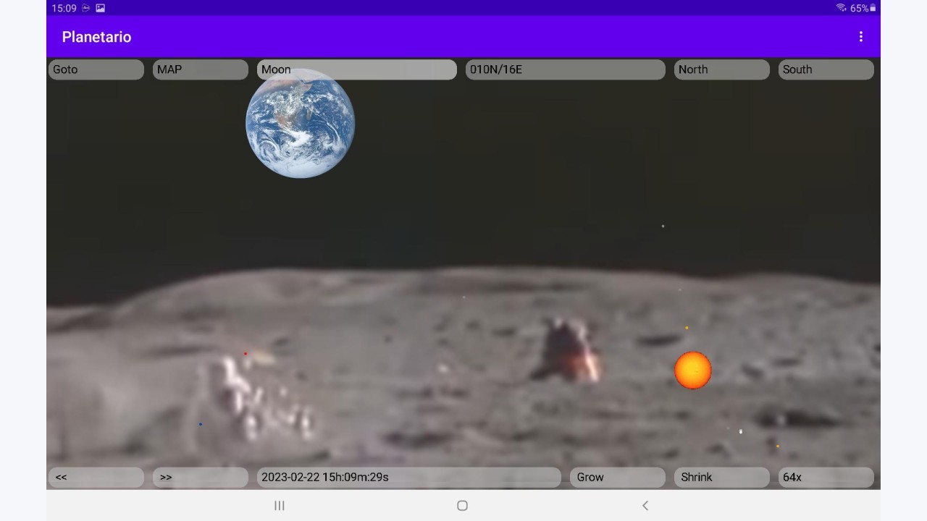Face South with the South button
This screenshot has width=927, height=521.
(x=826, y=69)
